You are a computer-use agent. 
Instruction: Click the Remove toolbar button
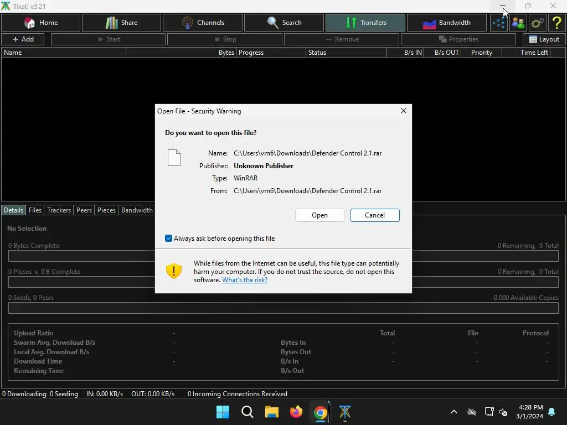tap(341, 39)
